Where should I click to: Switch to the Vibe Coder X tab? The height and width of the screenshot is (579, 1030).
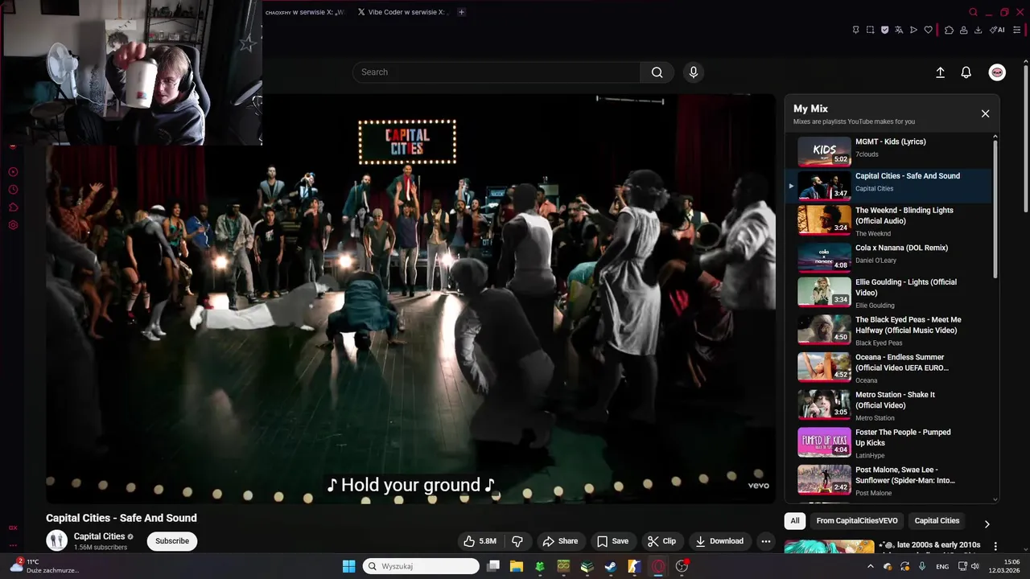[402, 12]
